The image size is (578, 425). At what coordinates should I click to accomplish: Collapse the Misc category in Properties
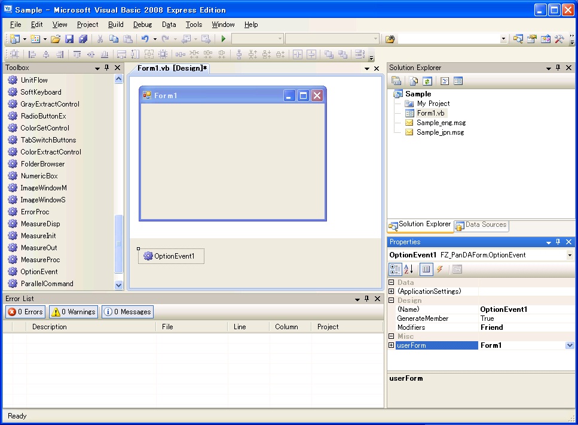coord(392,336)
